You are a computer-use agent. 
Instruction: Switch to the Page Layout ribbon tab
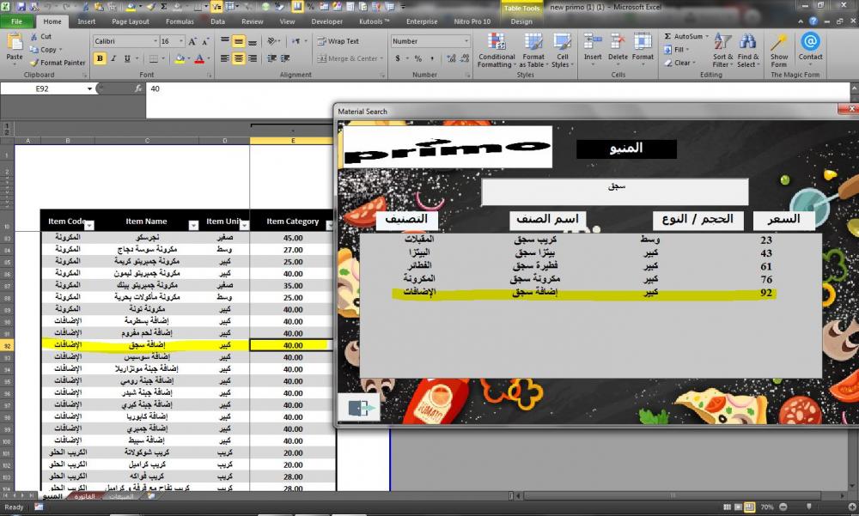130,21
